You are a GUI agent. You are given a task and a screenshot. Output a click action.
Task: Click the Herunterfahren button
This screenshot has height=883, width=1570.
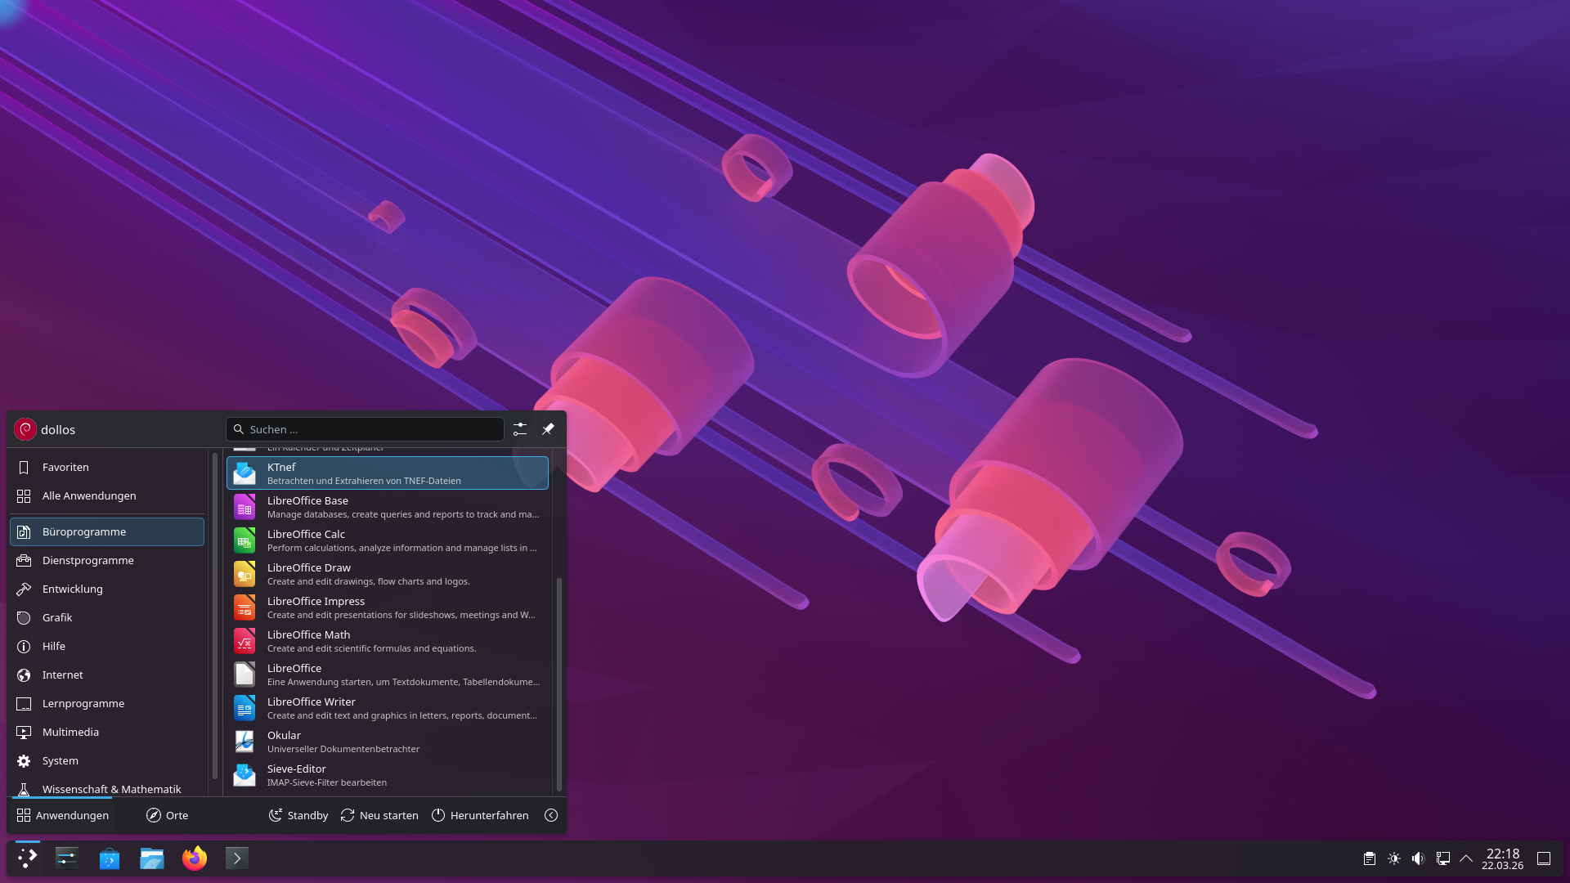point(480,815)
